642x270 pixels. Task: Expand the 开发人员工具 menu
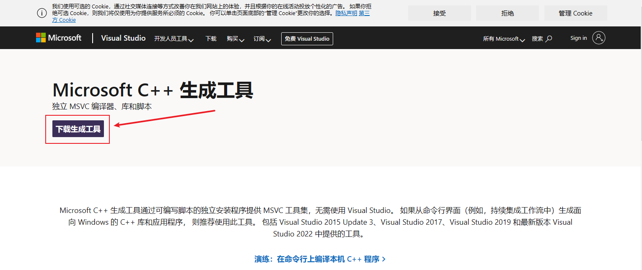point(174,39)
